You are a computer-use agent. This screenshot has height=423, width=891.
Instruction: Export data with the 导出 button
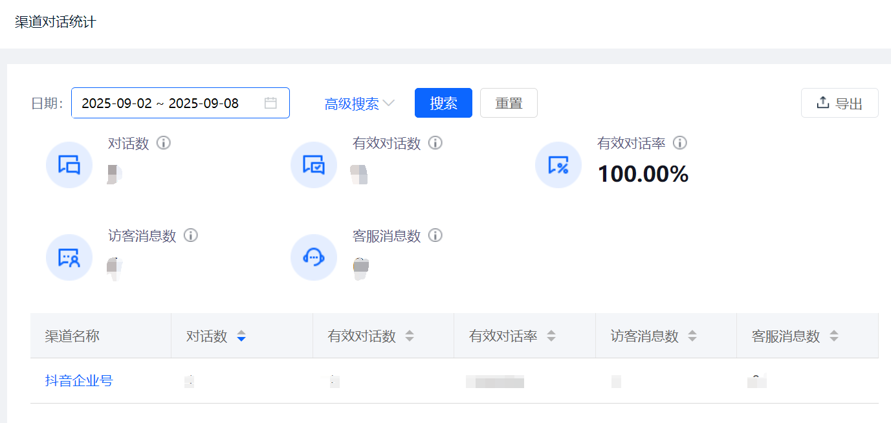click(x=839, y=103)
